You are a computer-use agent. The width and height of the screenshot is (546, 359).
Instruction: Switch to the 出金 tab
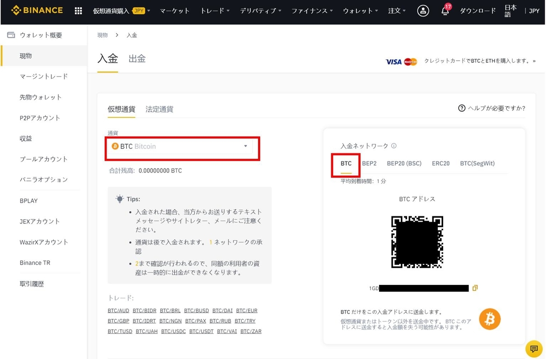coord(137,59)
